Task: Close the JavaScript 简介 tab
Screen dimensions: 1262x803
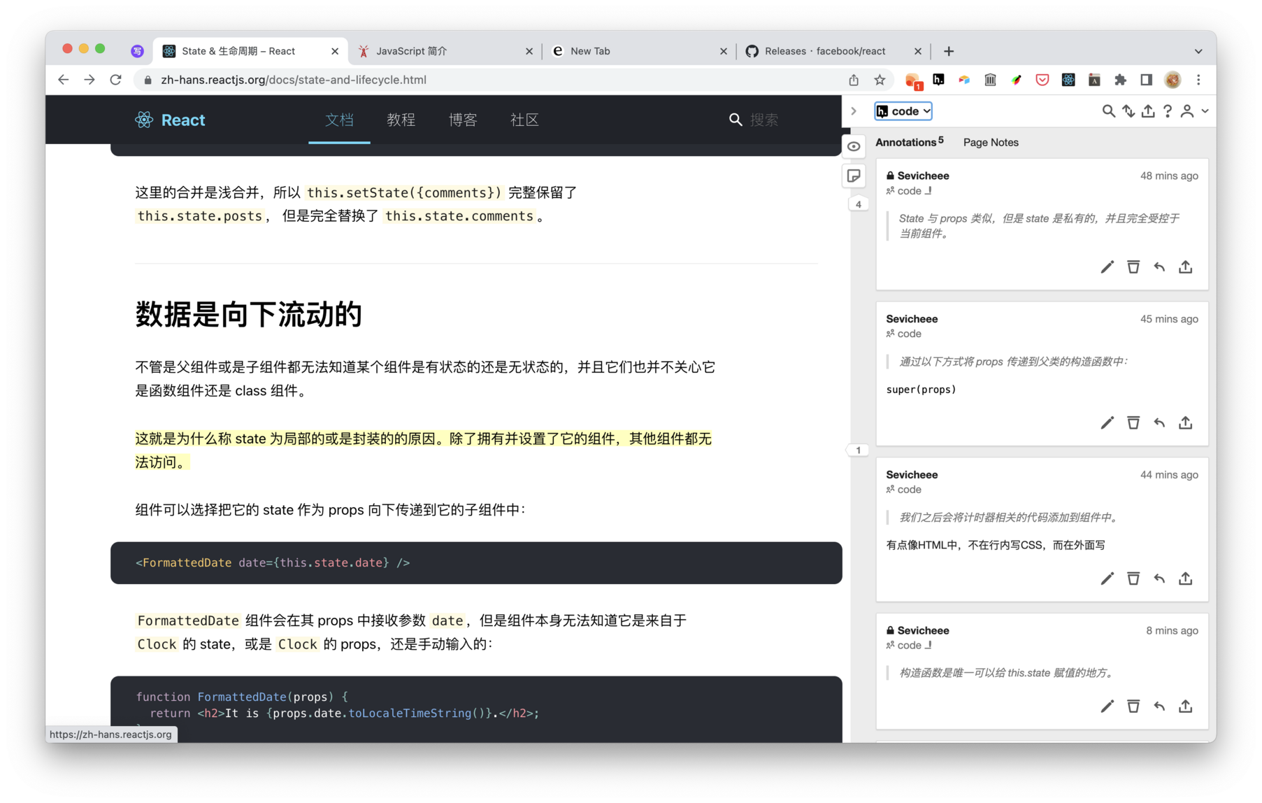Action: coord(529,51)
